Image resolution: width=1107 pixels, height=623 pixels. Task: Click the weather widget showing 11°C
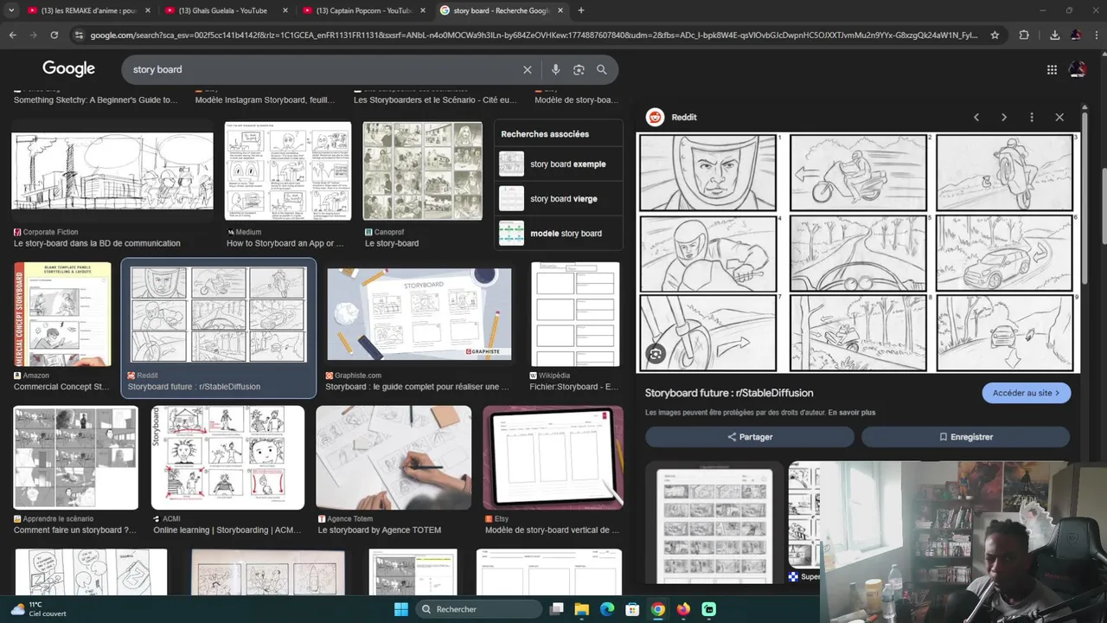[39, 609]
